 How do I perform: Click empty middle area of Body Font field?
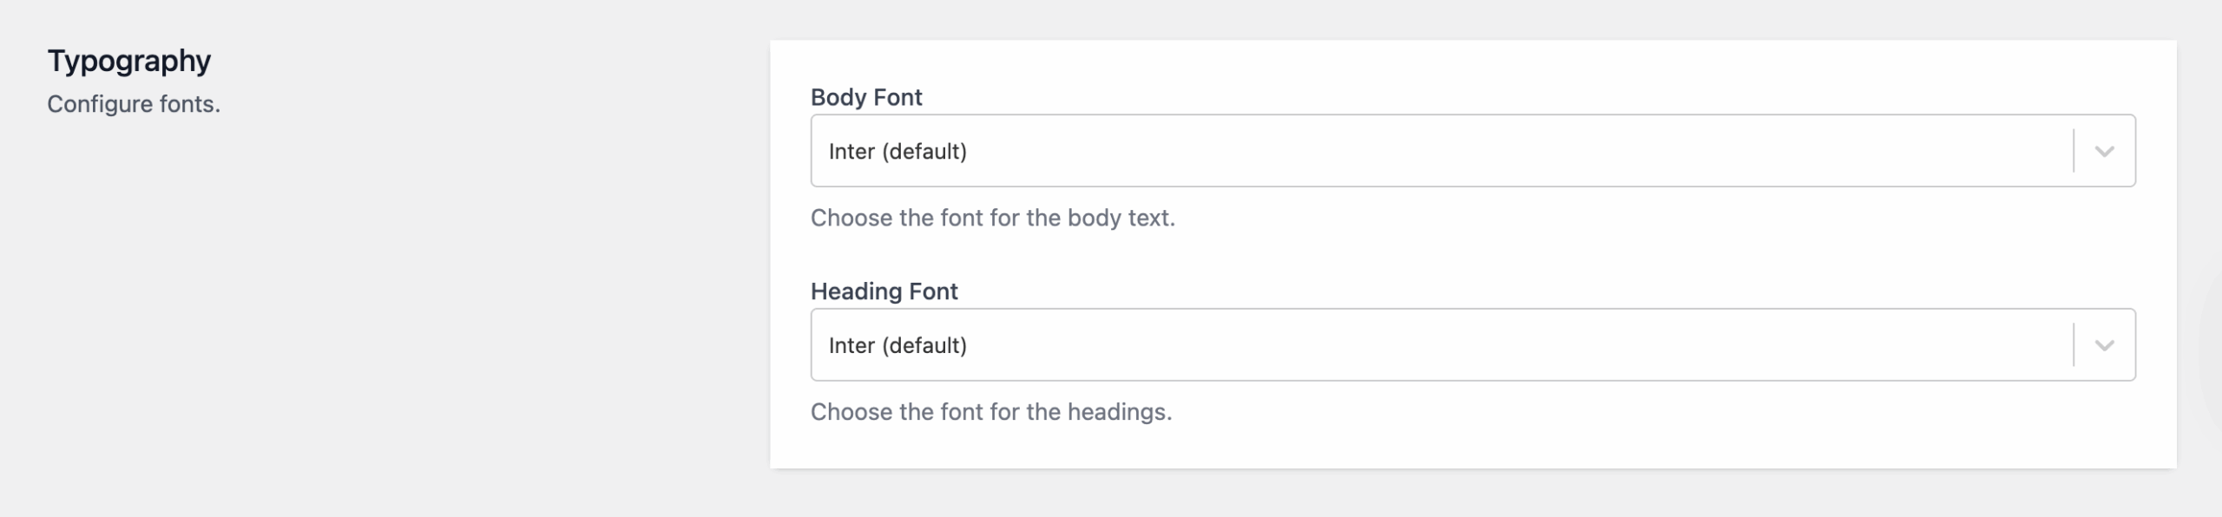[x=1519, y=151]
